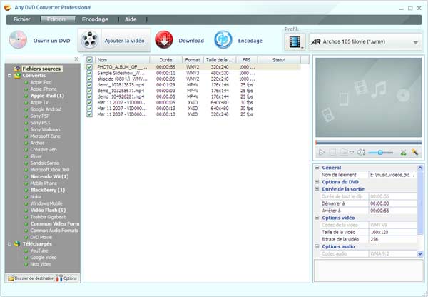Collapse the Durée de la sortie section

317,189
